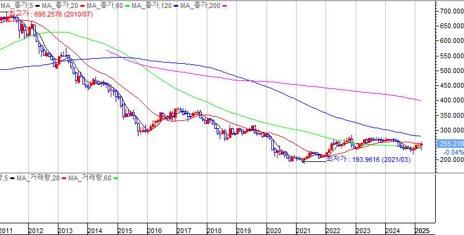Click the 2022 year label on time axis
The width and height of the screenshot is (464, 235).
point(333,230)
